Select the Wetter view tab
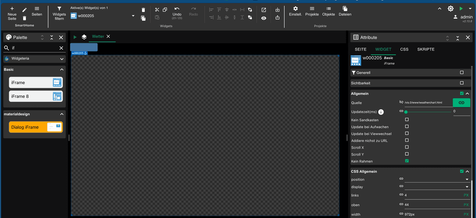Viewport: 476px width, 218px height. [98, 36]
